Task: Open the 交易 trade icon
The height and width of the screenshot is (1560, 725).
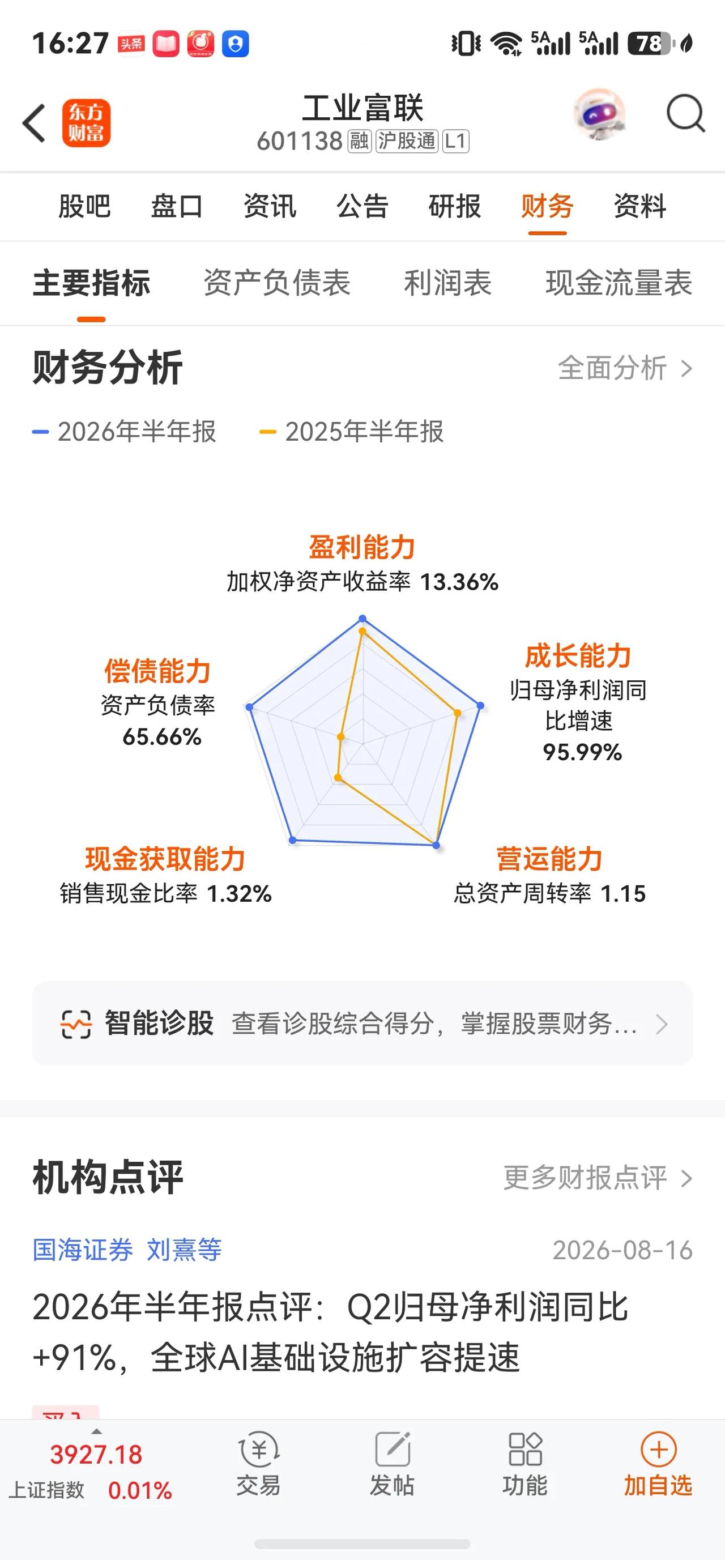Action: pyautogui.click(x=259, y=1449)
